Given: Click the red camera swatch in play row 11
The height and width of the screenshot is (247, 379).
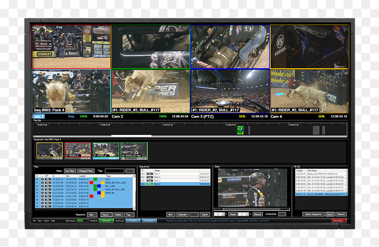Looking at the screenshot, I should click(x=91, y=183).
